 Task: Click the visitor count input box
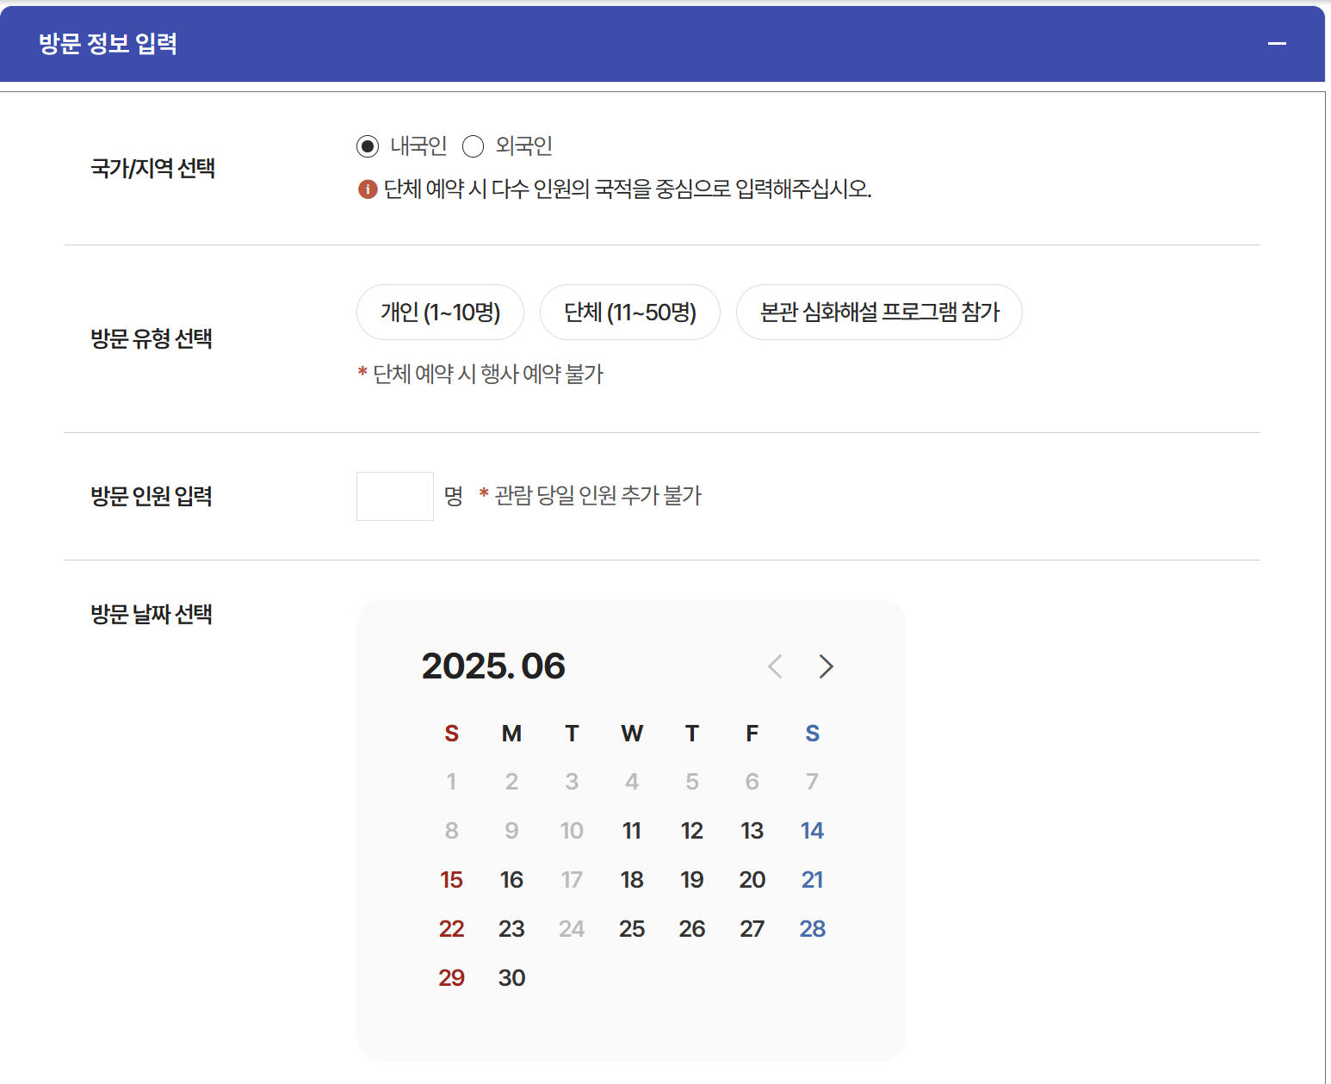coord(394,496)
